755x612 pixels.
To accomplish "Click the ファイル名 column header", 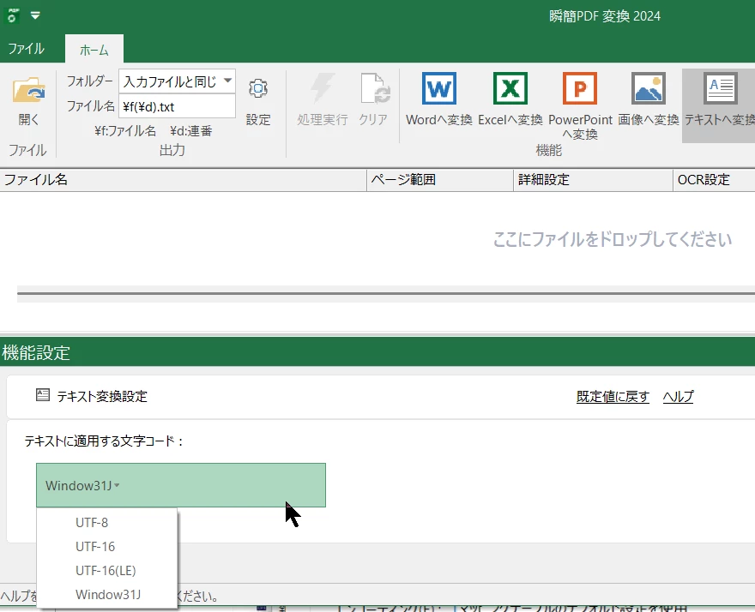I will click(x=183, y=180).
